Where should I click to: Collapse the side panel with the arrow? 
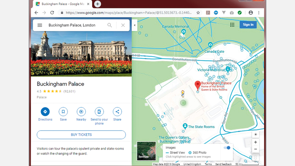134,25
